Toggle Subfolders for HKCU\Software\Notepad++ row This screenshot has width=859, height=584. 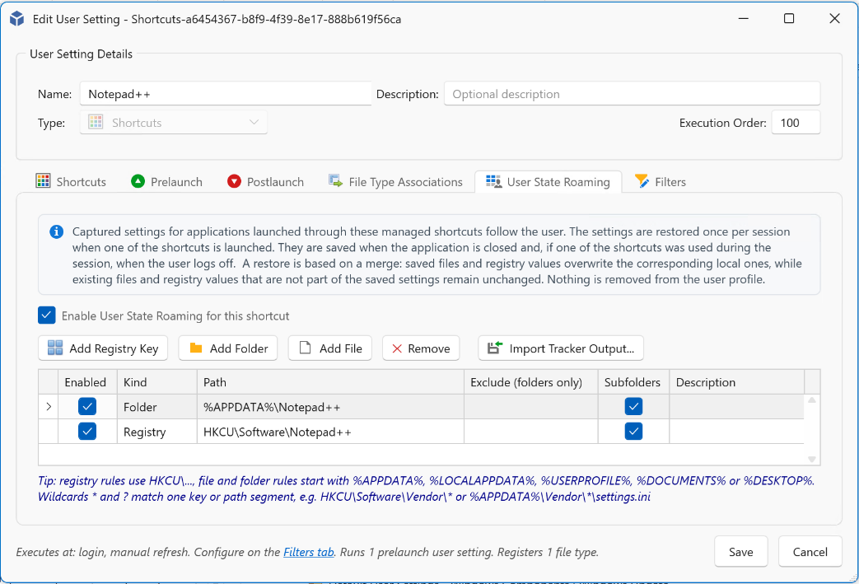tap(633, 431)
